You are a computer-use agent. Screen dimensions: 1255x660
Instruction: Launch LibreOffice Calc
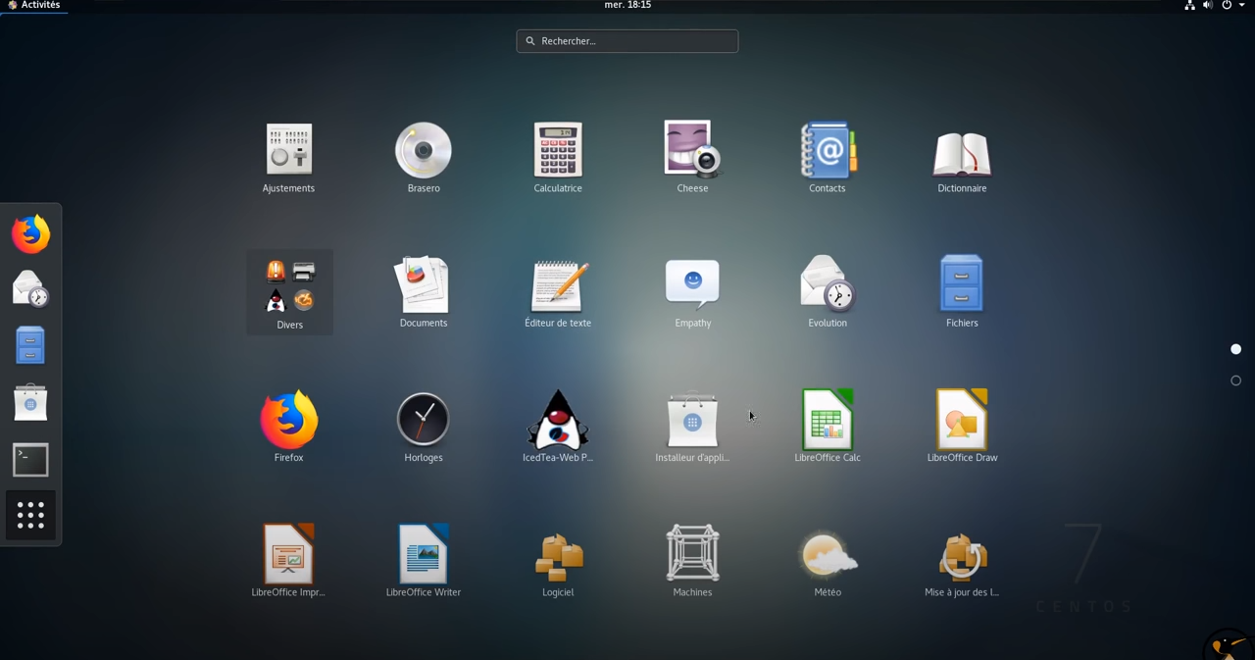(828, 427)
